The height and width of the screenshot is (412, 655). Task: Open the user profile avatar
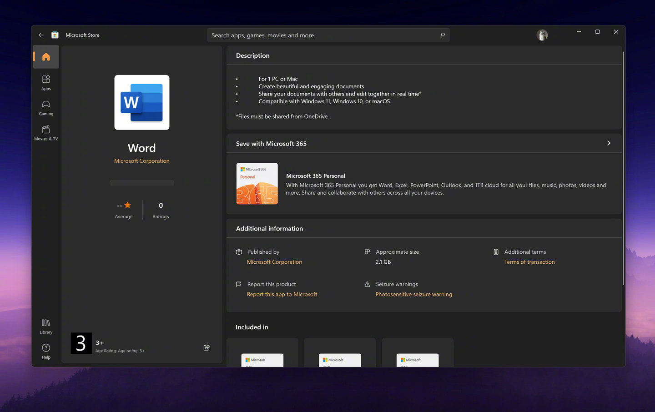[542, 35]
